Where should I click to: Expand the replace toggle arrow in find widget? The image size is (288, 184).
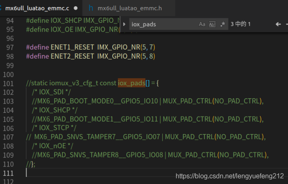click(x=124, y=24)
